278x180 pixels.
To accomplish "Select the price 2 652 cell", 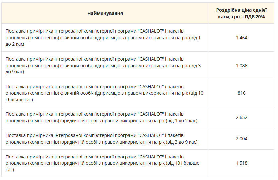I will pos(241,117).
